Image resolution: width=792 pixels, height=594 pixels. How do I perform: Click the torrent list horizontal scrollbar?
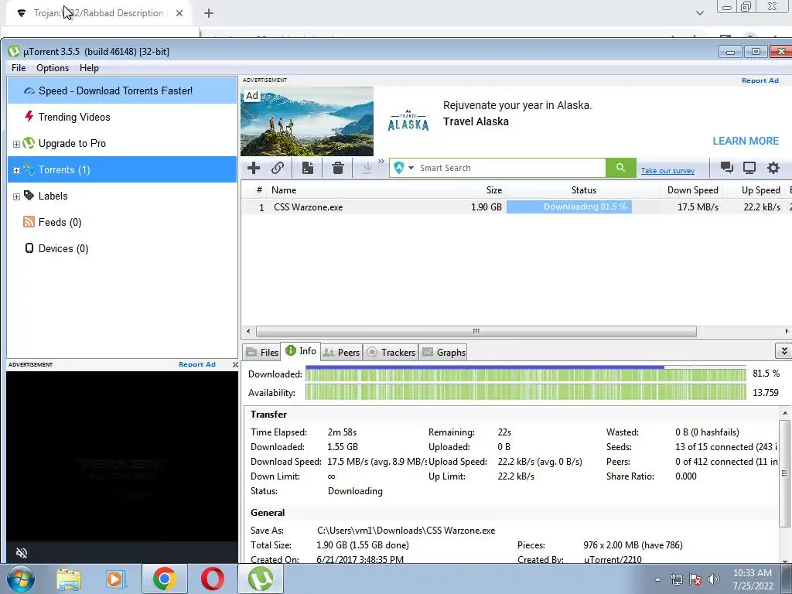pos(476,331)
